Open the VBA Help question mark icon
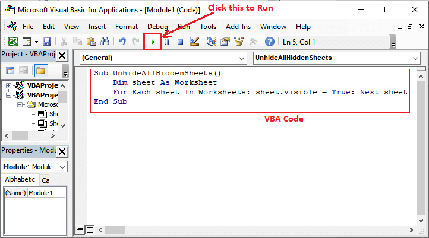The height and width of the screenshot is (238, 429). (270, 42)
